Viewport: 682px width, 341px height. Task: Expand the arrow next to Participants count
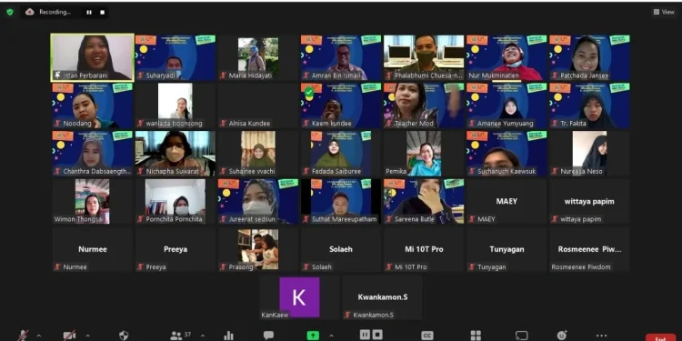click(202, 336)
